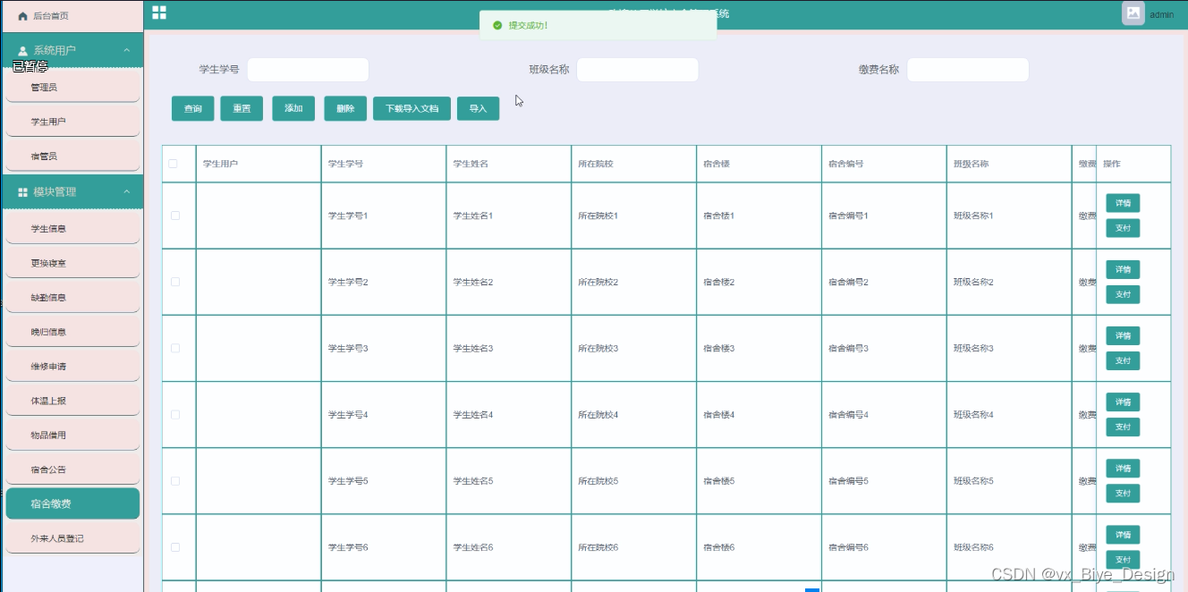Click the 重置 reset button

(242, 108)
